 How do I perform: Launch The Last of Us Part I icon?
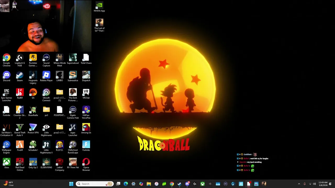point(99,25)
